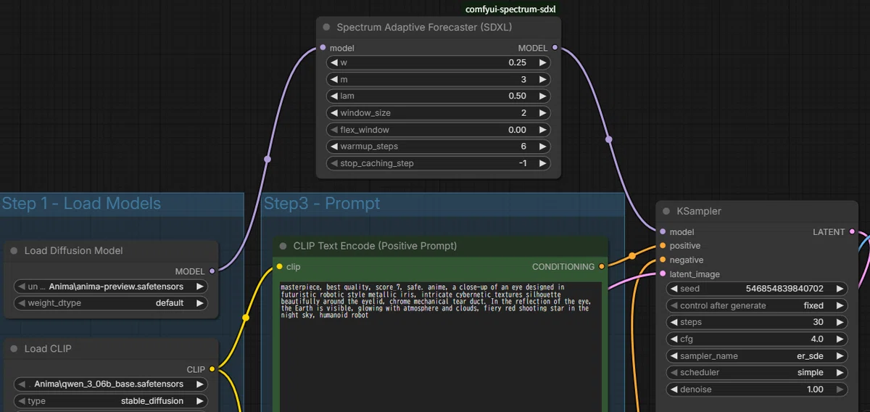Increase lam value with right arrow
The image size is (870, 412).
[x=542, y=96]
